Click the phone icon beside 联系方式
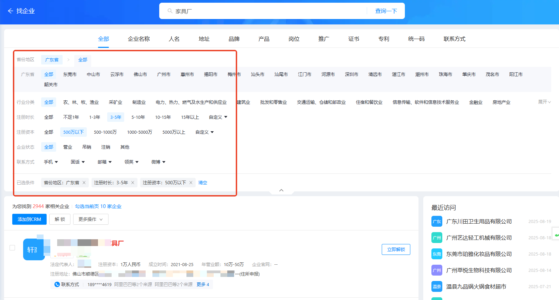The image size is (559, 300). [57, 284]
